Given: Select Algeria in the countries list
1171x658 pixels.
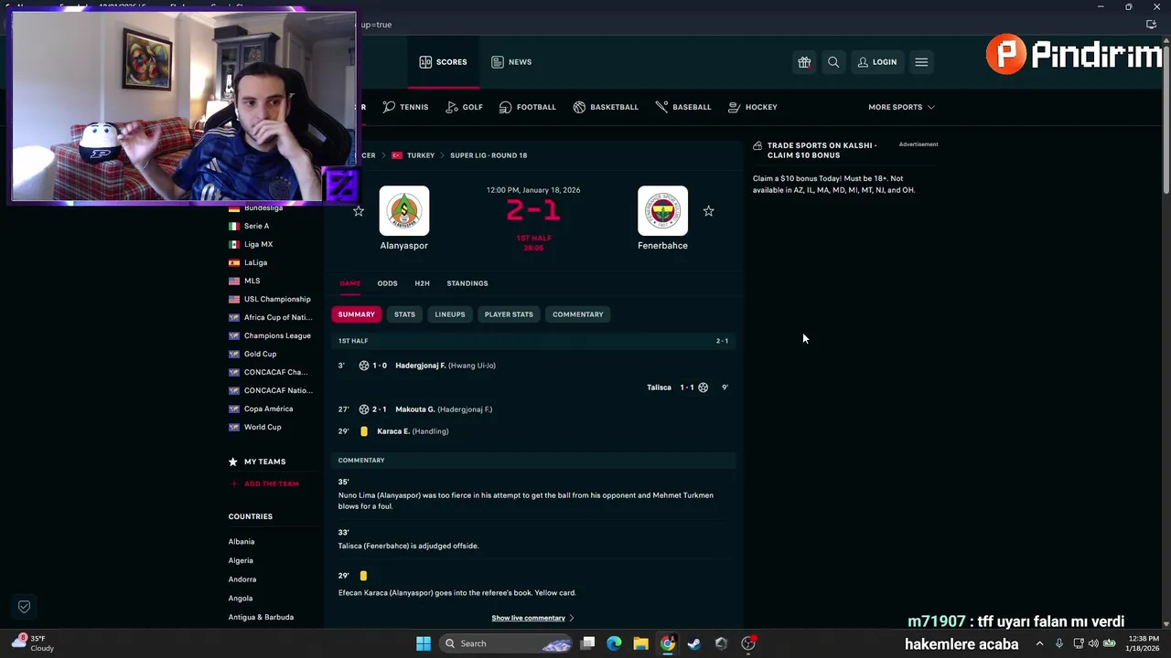Looking at the screenshot, I should [x=241, y=560].
